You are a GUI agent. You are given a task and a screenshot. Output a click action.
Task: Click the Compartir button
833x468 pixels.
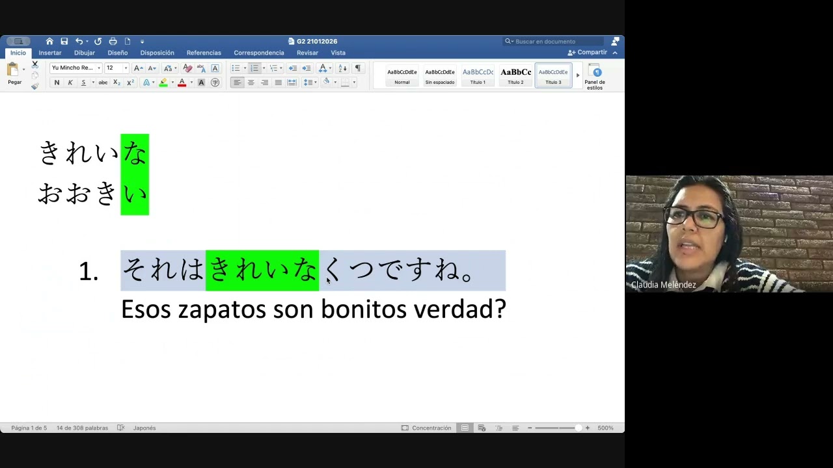[x=588, y=53]
